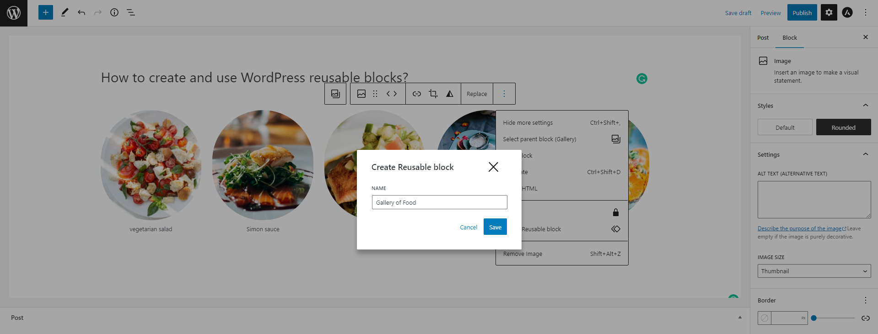
Task: Click the move left/right arrows
Action: (392, 94)
